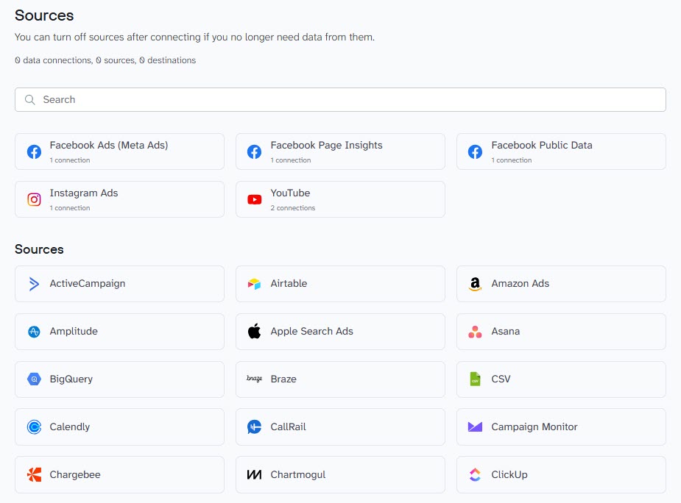This screenshot has width=681, height=503.
Task: Click the ActiveCampaign chevron icon
Action: (x=34, y=284)
